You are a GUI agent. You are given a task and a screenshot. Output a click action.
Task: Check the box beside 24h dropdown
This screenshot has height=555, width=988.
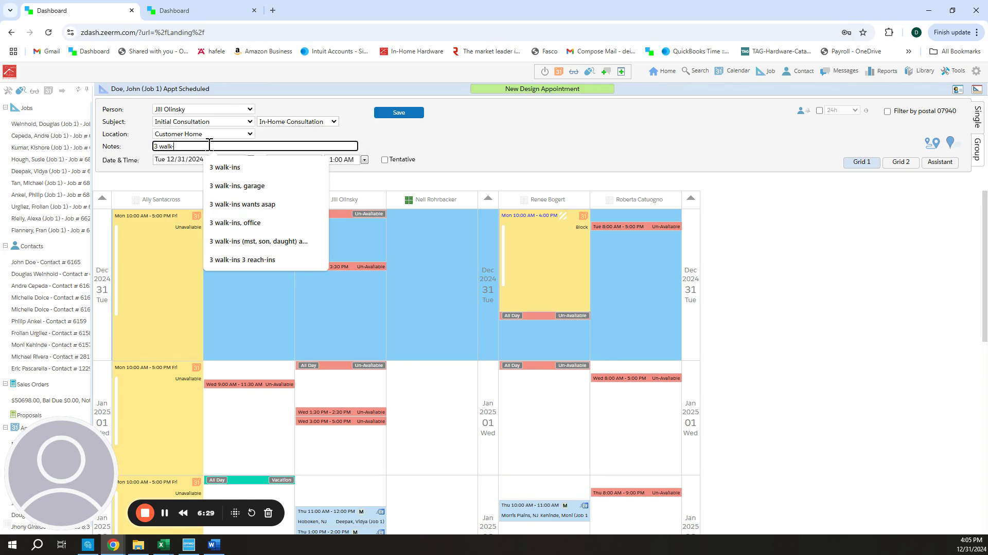[819, 110]
